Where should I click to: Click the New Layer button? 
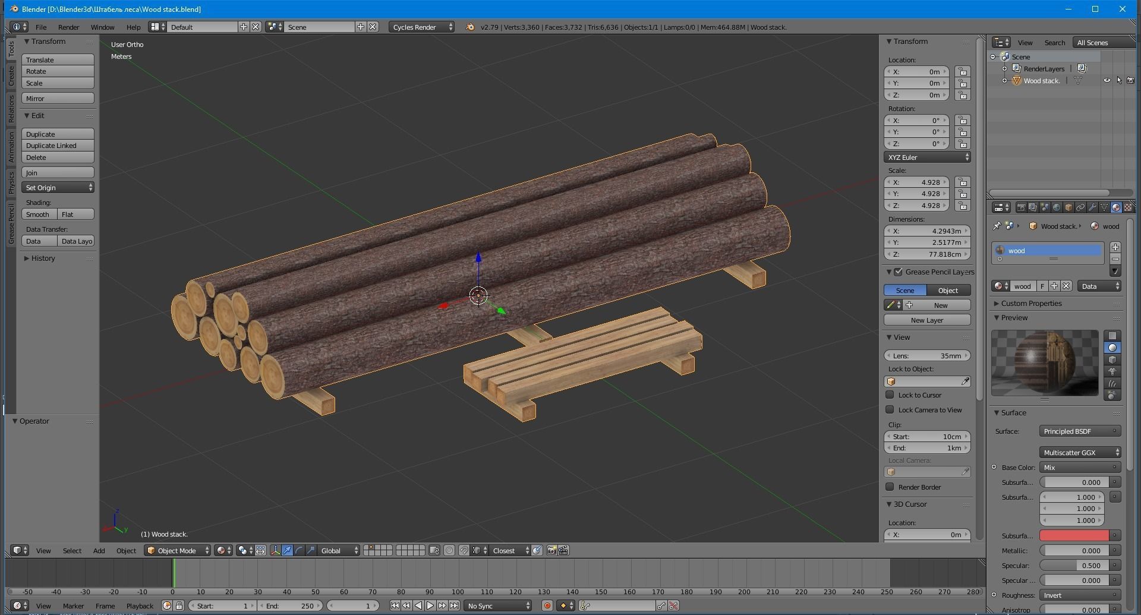pos(926,320)
